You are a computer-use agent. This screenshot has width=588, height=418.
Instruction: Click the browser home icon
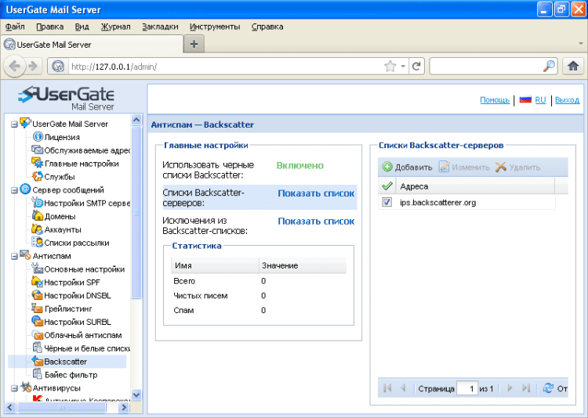tap(572, 67)
